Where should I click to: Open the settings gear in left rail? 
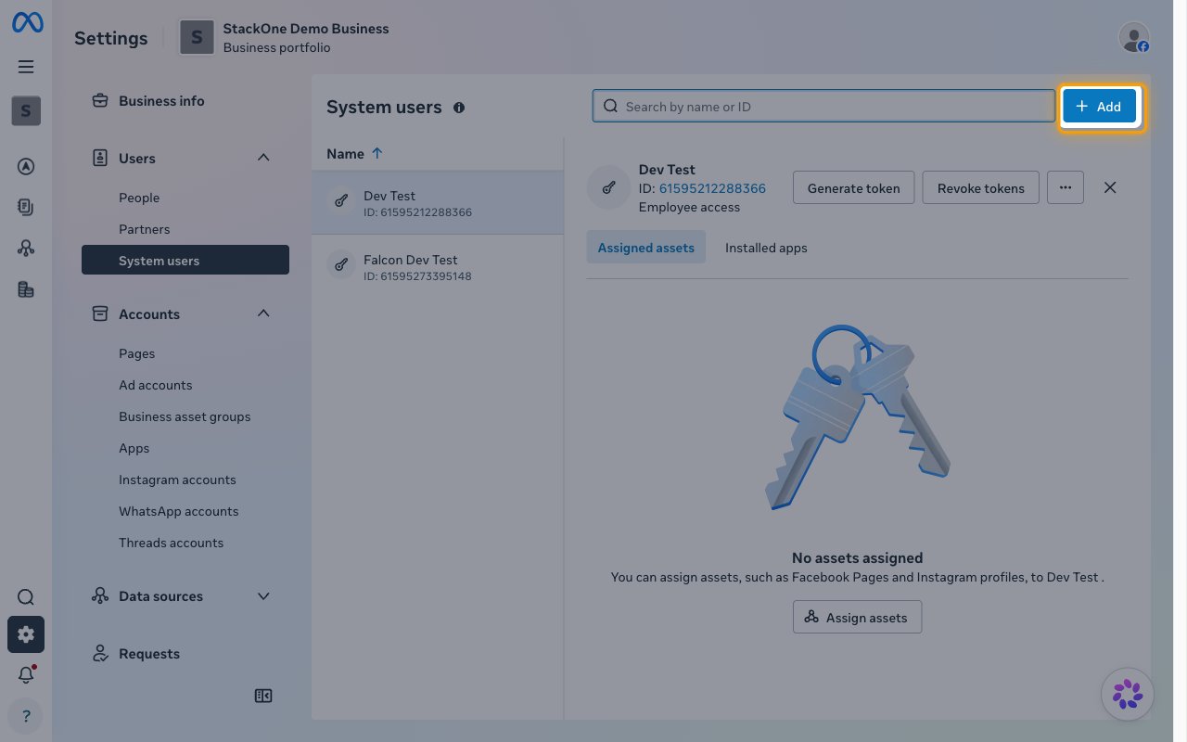tap(26, 634)
